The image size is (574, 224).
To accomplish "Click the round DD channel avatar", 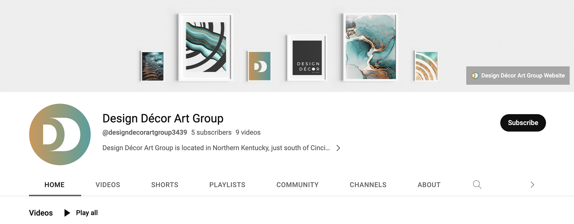I will pyautogui.click(x=60, y=134).
